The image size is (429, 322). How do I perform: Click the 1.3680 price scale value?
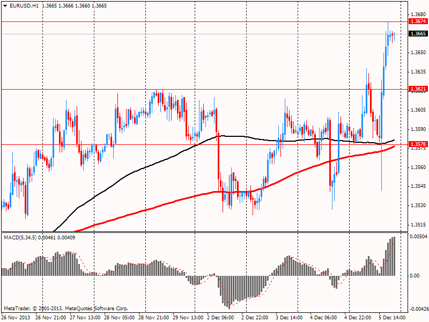tap(419, 14)
